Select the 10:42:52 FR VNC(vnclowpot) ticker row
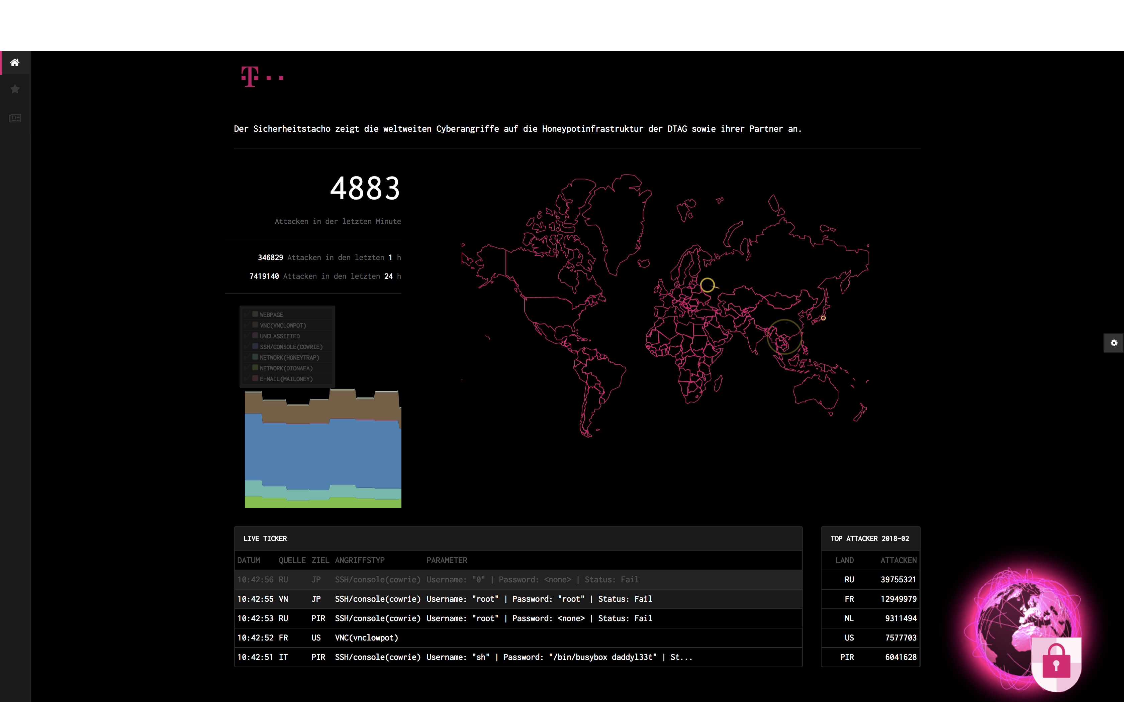The width and height of the screenshot is (1124, 702). [518, 638]
